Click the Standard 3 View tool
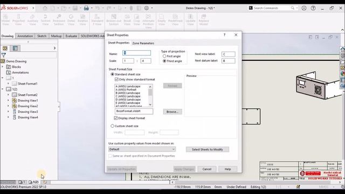 97,20
